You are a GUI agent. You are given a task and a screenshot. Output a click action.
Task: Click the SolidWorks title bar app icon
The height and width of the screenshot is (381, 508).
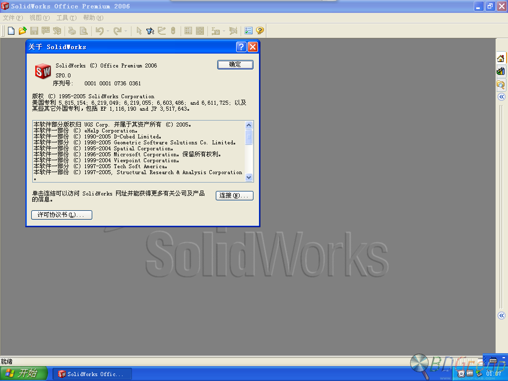pyautogui.click(x=5, y=6)
